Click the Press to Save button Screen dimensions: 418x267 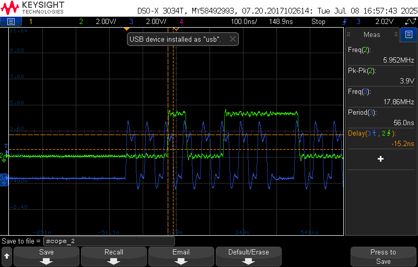(x=383, y=256)
